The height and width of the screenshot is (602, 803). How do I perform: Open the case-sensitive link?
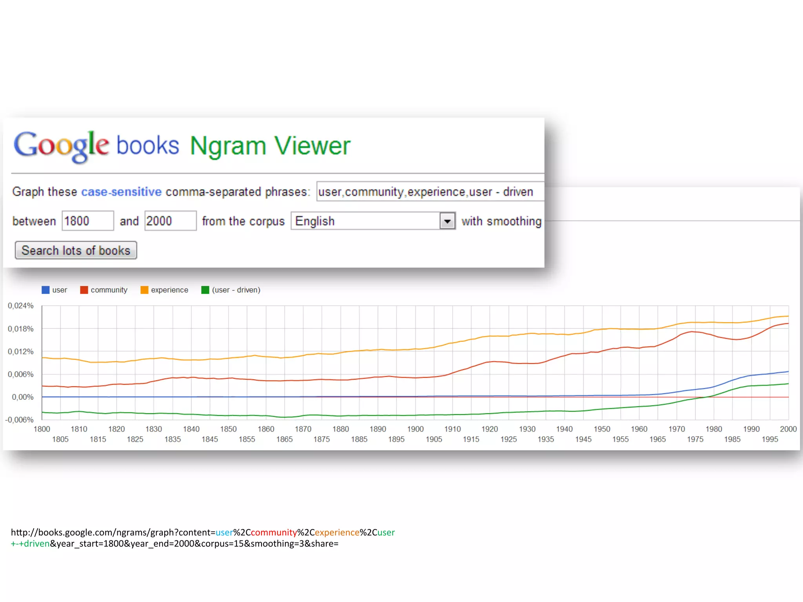[x=121, y=192]
